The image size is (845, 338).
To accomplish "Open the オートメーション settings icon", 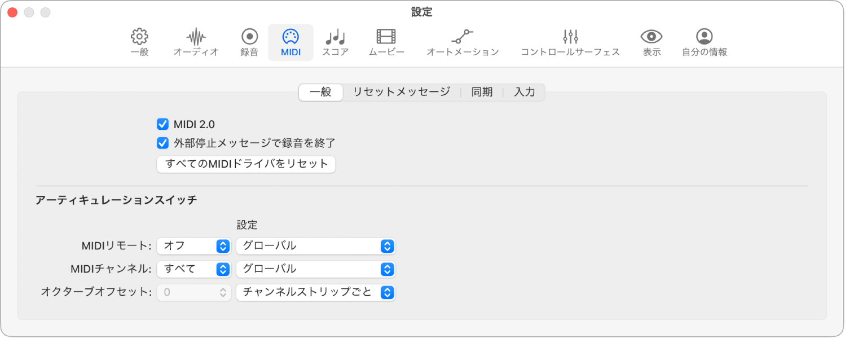I will pos(463,41).
